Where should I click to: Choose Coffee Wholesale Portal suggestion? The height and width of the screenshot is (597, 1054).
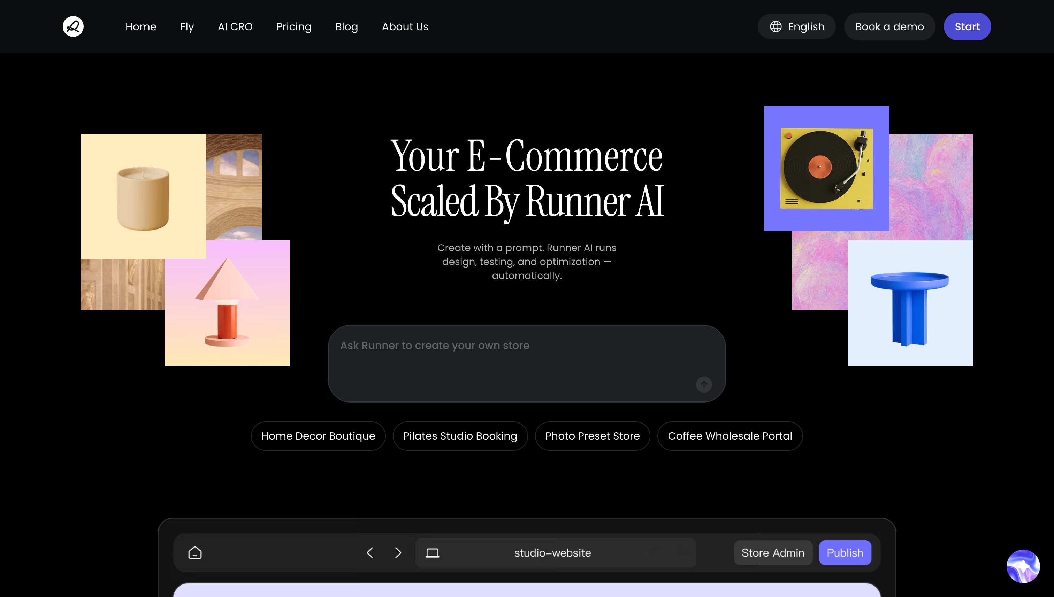(730, 436)
